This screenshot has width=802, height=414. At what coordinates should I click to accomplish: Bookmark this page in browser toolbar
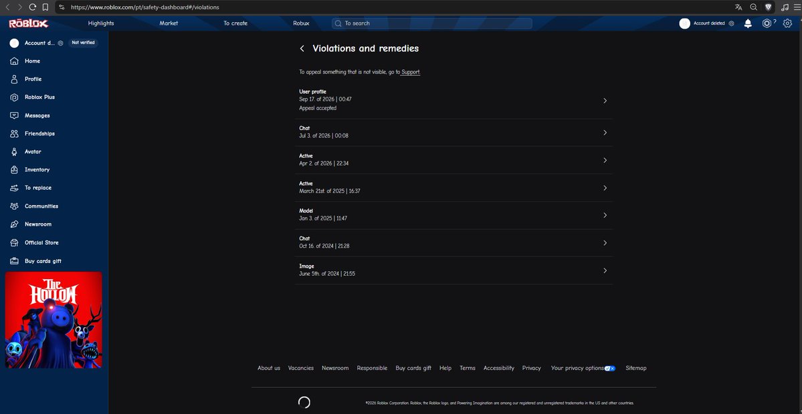45,7
